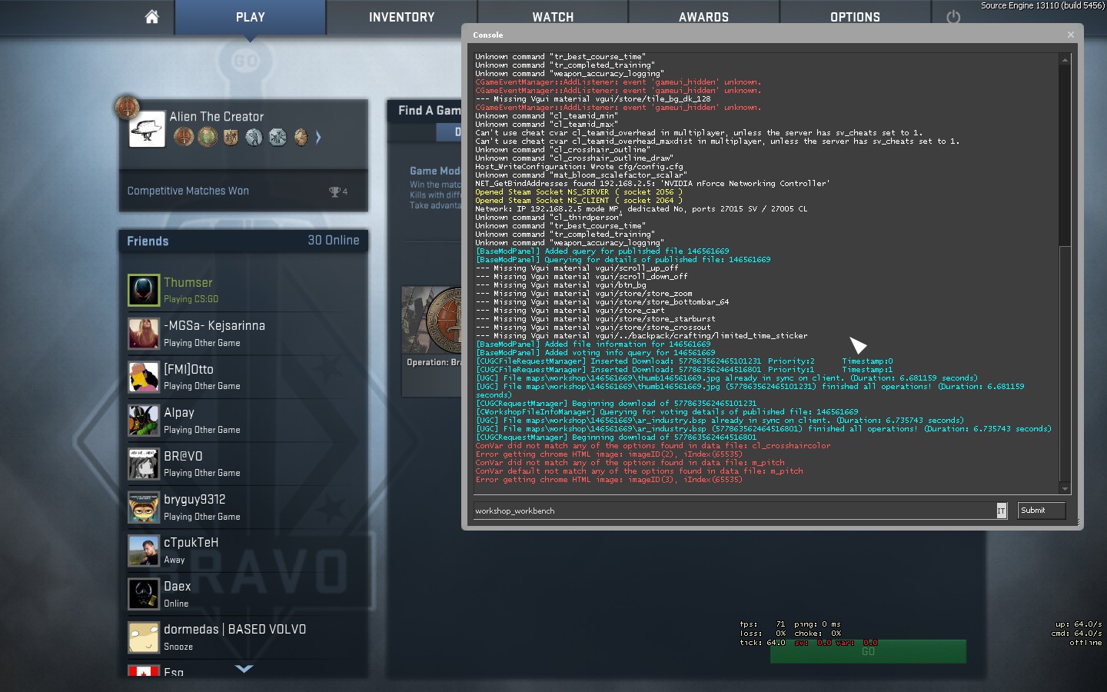Select friend BR@VO by name

[x=183, y=457]
